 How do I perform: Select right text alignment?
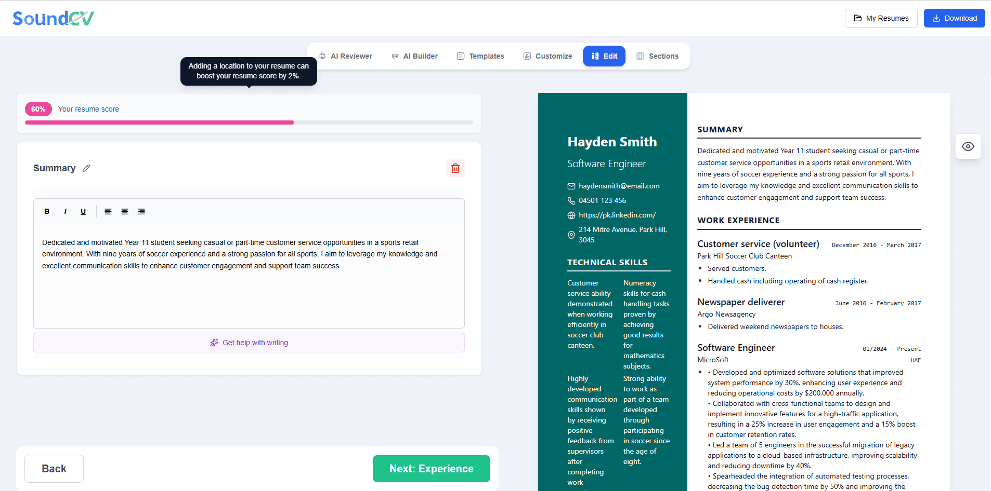pos(142,211)
